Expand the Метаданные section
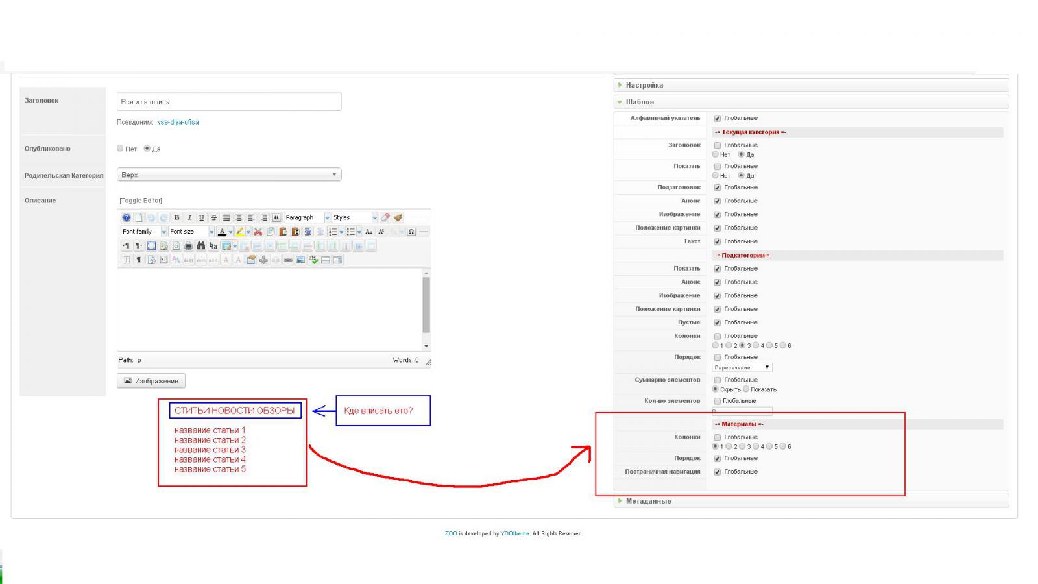The image size is (1038, 584). tap(648, 501)
